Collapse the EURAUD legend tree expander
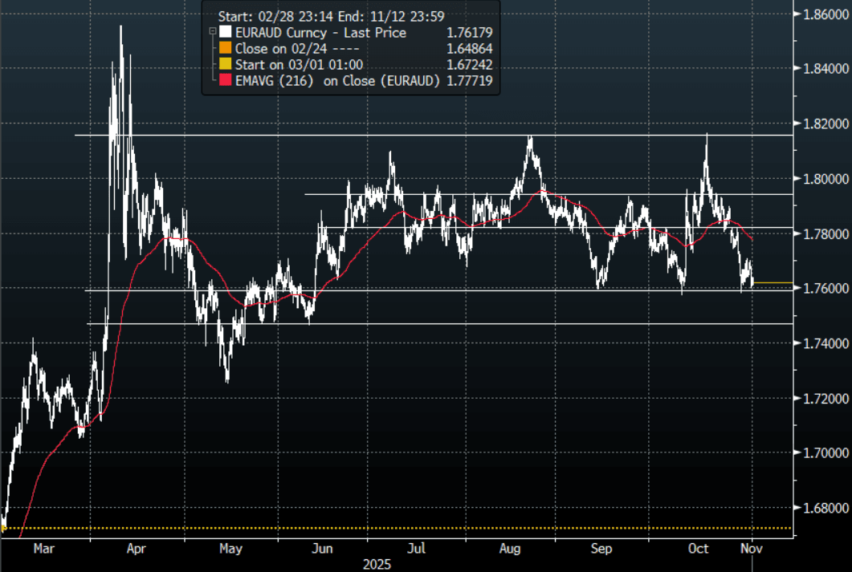Screen dimensions: 852x572 tap(212, 33)
